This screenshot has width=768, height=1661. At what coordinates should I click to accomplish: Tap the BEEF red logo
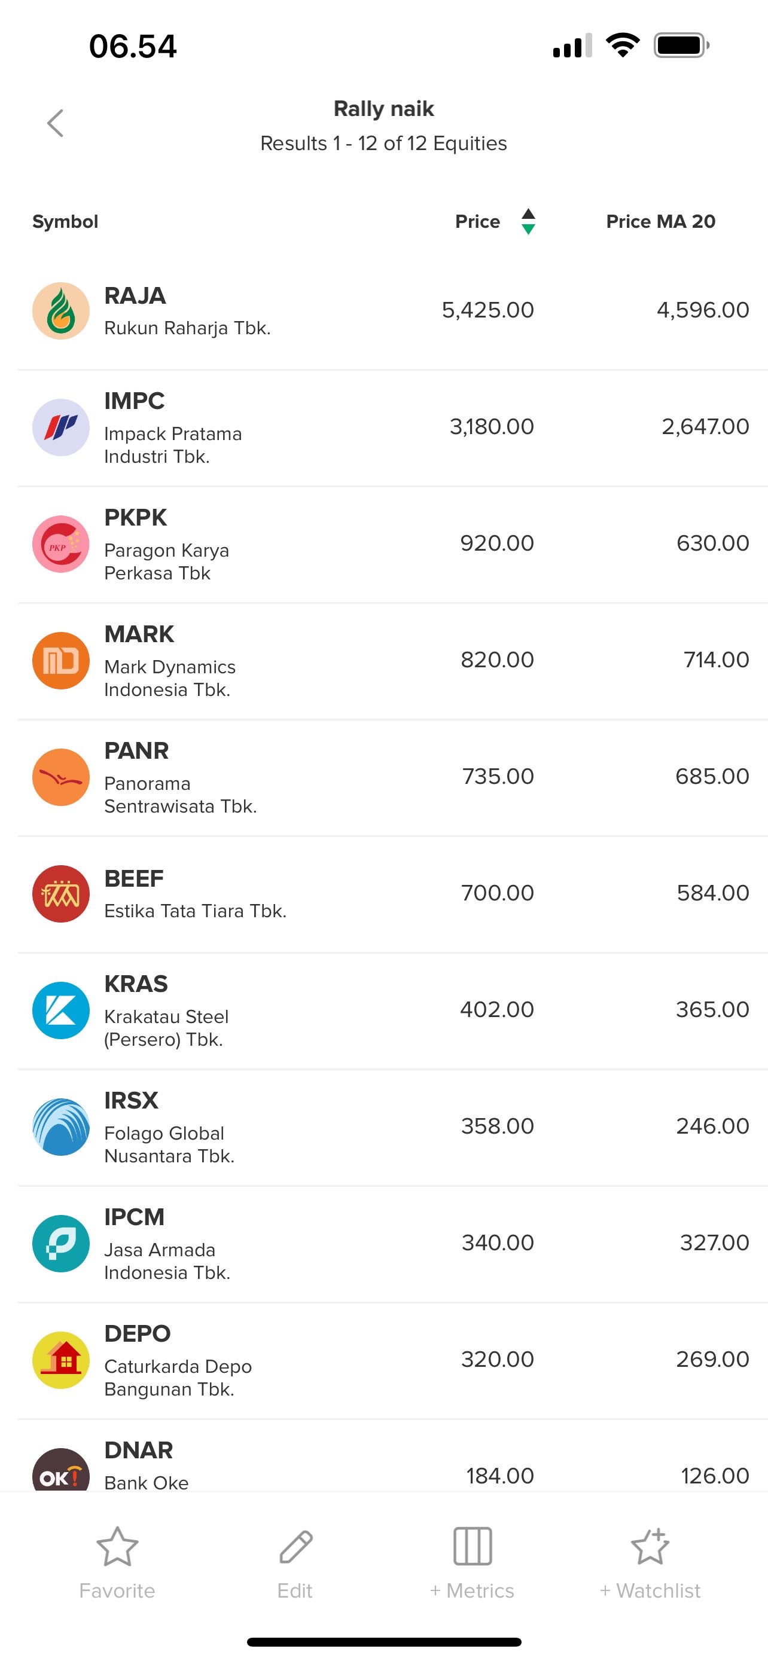coord(60,894)
